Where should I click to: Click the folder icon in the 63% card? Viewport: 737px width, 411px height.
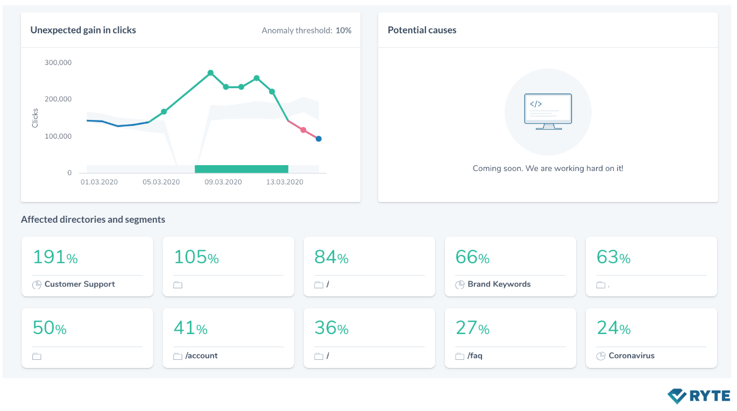600,285
